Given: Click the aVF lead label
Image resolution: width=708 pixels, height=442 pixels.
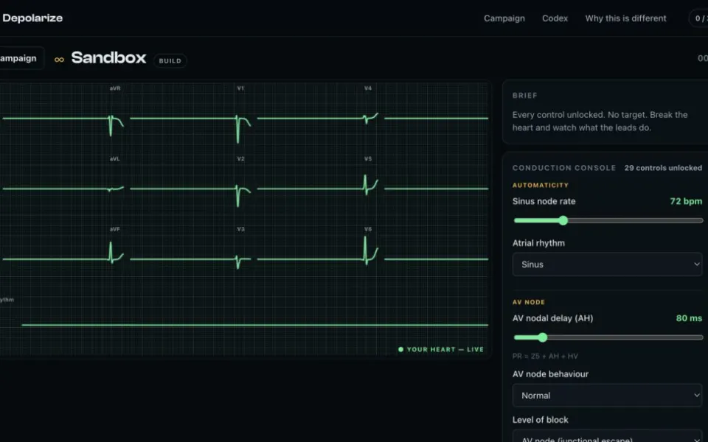Looking at the screenshot, I should click(115, 229).
